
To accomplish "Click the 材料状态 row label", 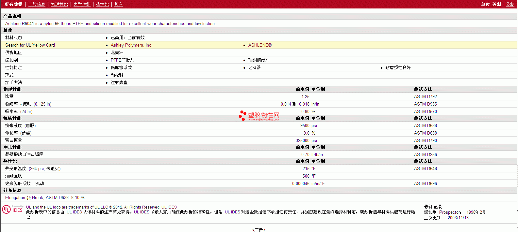I will click(x=14, y=38).
